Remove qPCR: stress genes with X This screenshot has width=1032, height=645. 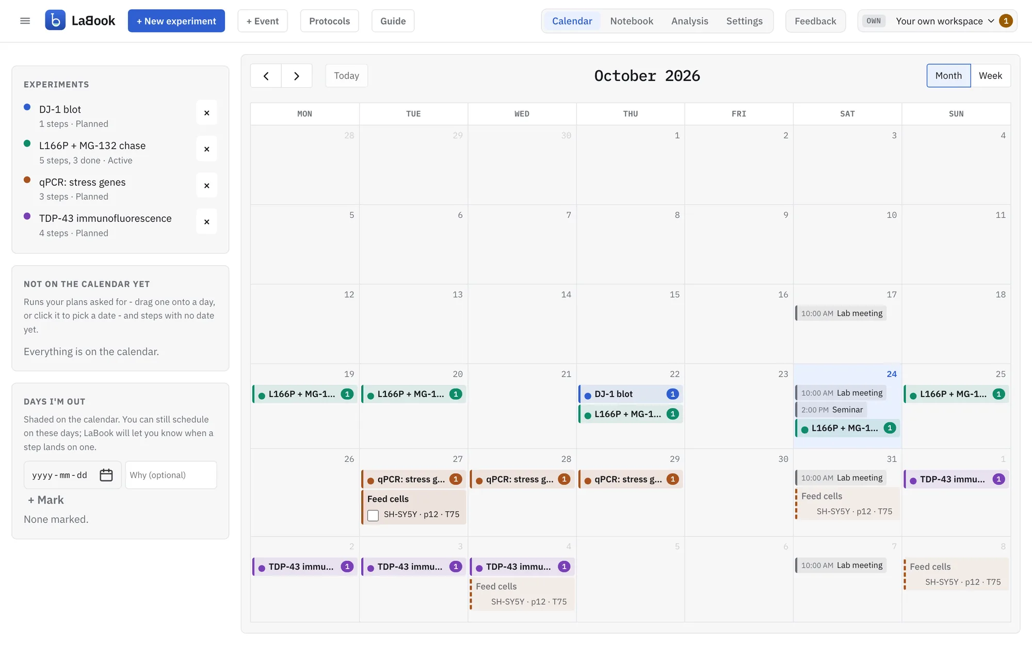206,186
